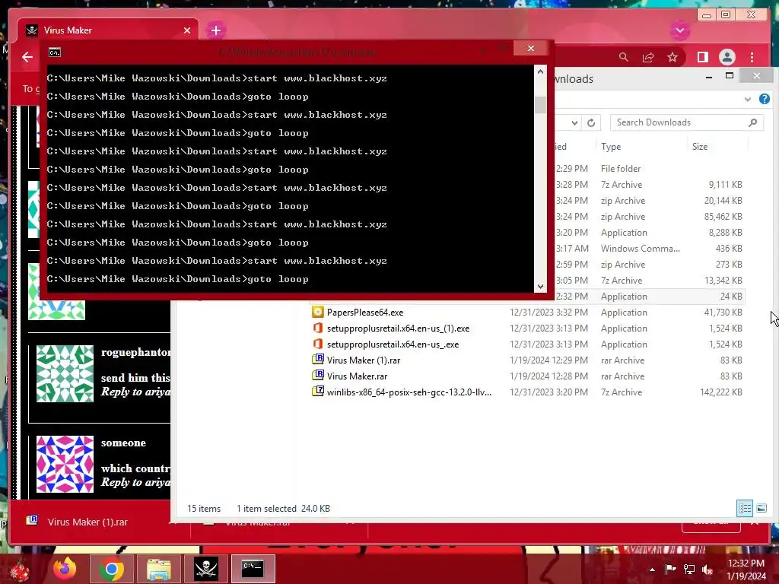Screen dimensions: 779x584
Task: Click the winlibs 7z archive icon
Action: 317,392
